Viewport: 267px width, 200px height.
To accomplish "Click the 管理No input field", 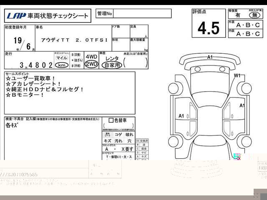I will (142, 13).
